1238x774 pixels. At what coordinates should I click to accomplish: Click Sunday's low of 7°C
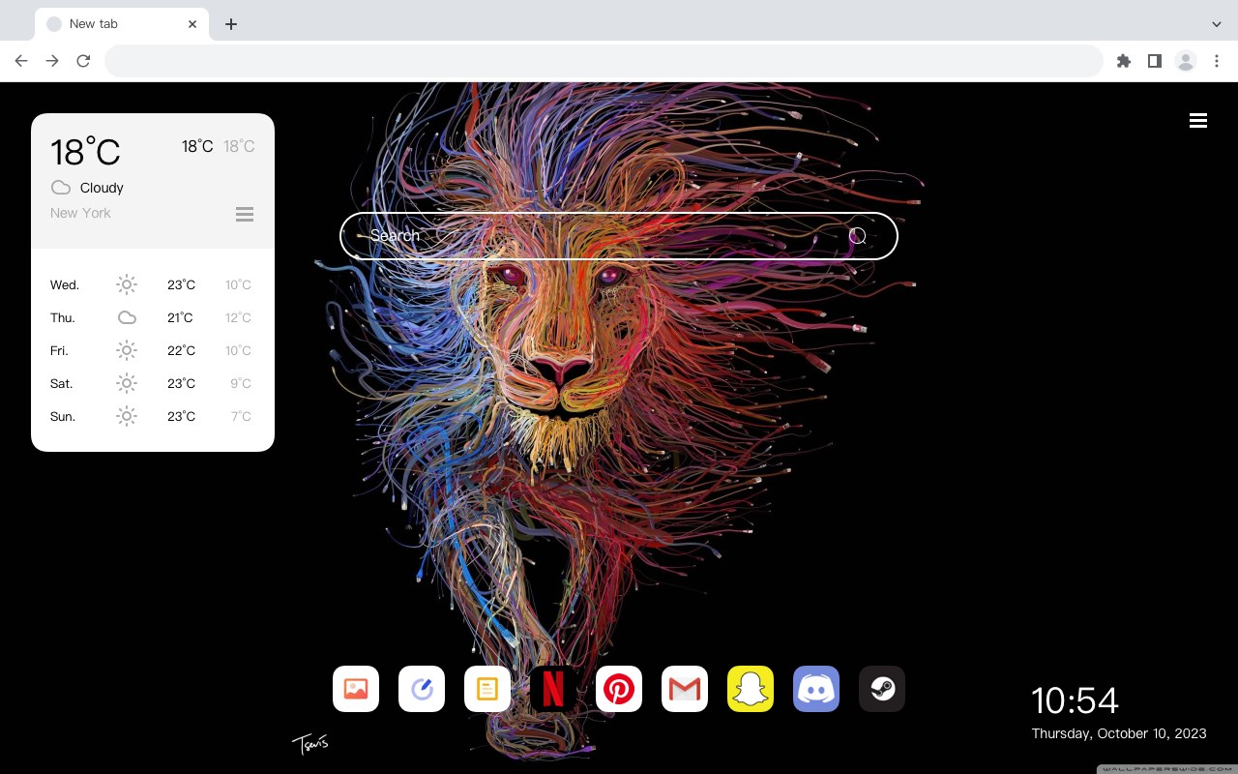241,416
